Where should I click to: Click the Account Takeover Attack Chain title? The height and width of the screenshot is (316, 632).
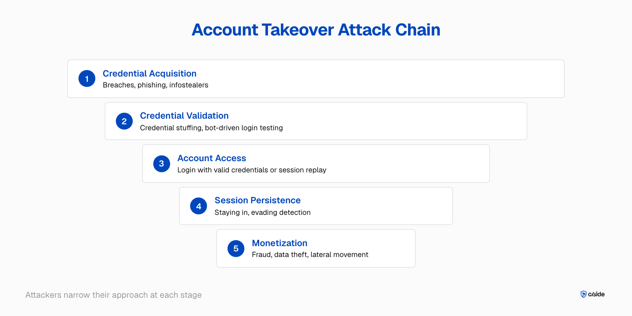316,29
